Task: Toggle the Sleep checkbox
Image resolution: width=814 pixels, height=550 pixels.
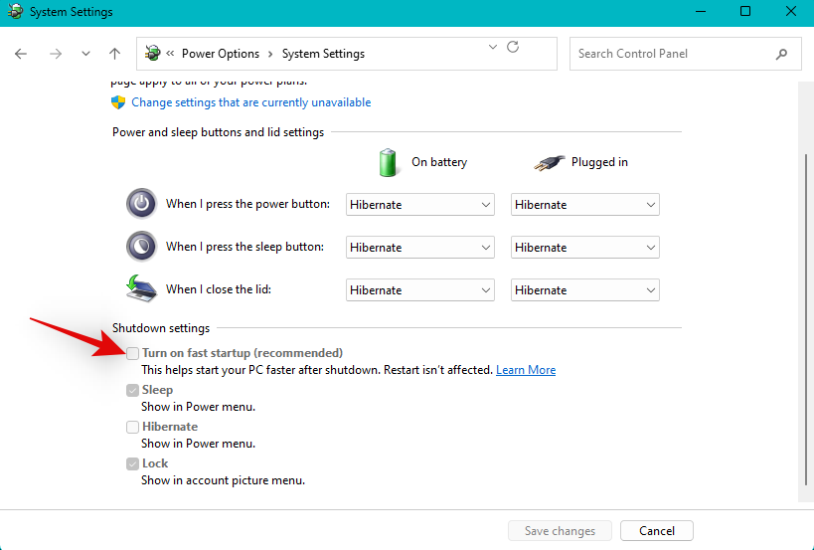Action: (132, 390)
